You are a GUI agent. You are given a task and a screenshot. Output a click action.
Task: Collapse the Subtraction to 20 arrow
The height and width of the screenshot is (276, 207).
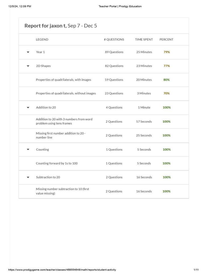[28, 177]
